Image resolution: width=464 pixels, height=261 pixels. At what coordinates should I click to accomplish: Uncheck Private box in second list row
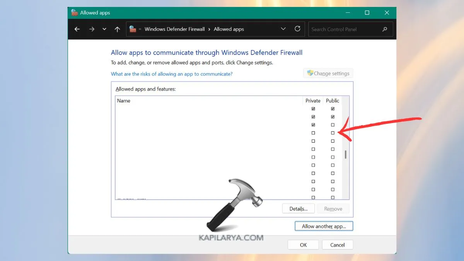point(313,117)
